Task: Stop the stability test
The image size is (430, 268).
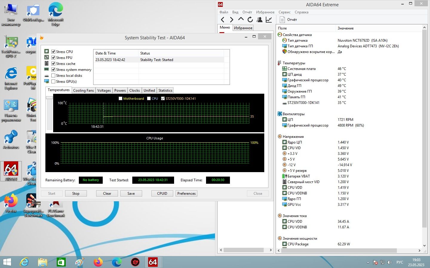Action: (x=76, y=194)
